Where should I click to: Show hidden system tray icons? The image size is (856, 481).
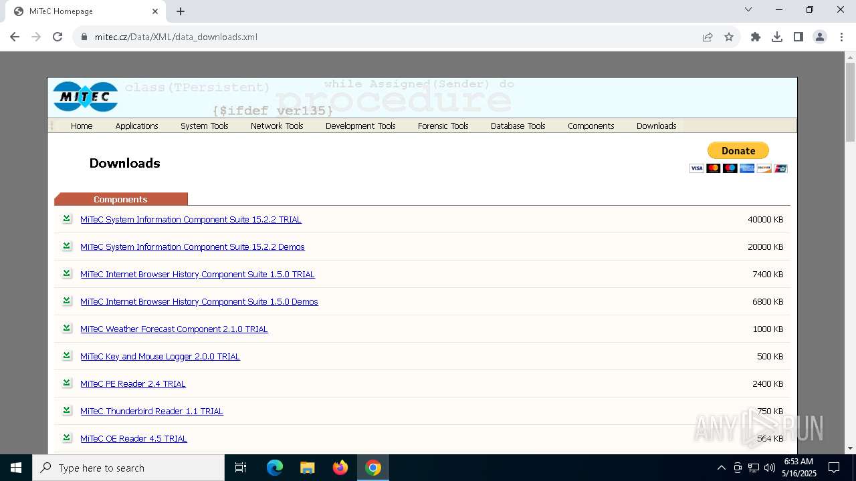pyautogui.click(x=721, y=468)
